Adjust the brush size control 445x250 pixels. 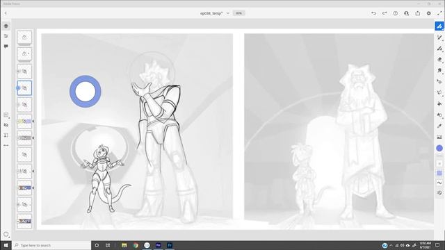pyautogui.click(x=439, y=164)
